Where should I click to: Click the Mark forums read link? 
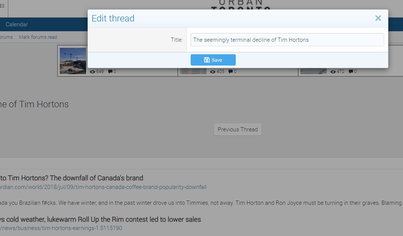coord(38,37)
